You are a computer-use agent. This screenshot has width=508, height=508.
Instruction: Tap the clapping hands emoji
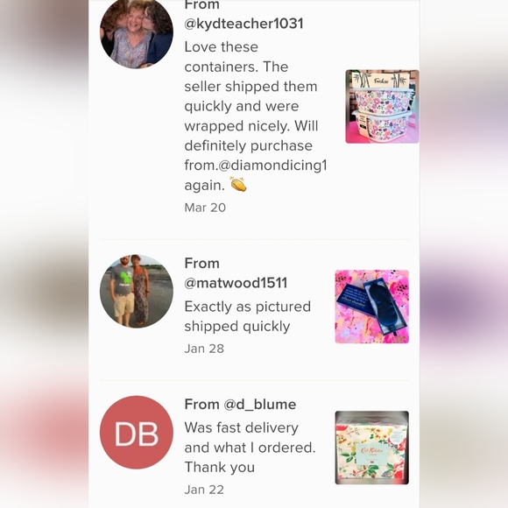[x=238, y=184]
